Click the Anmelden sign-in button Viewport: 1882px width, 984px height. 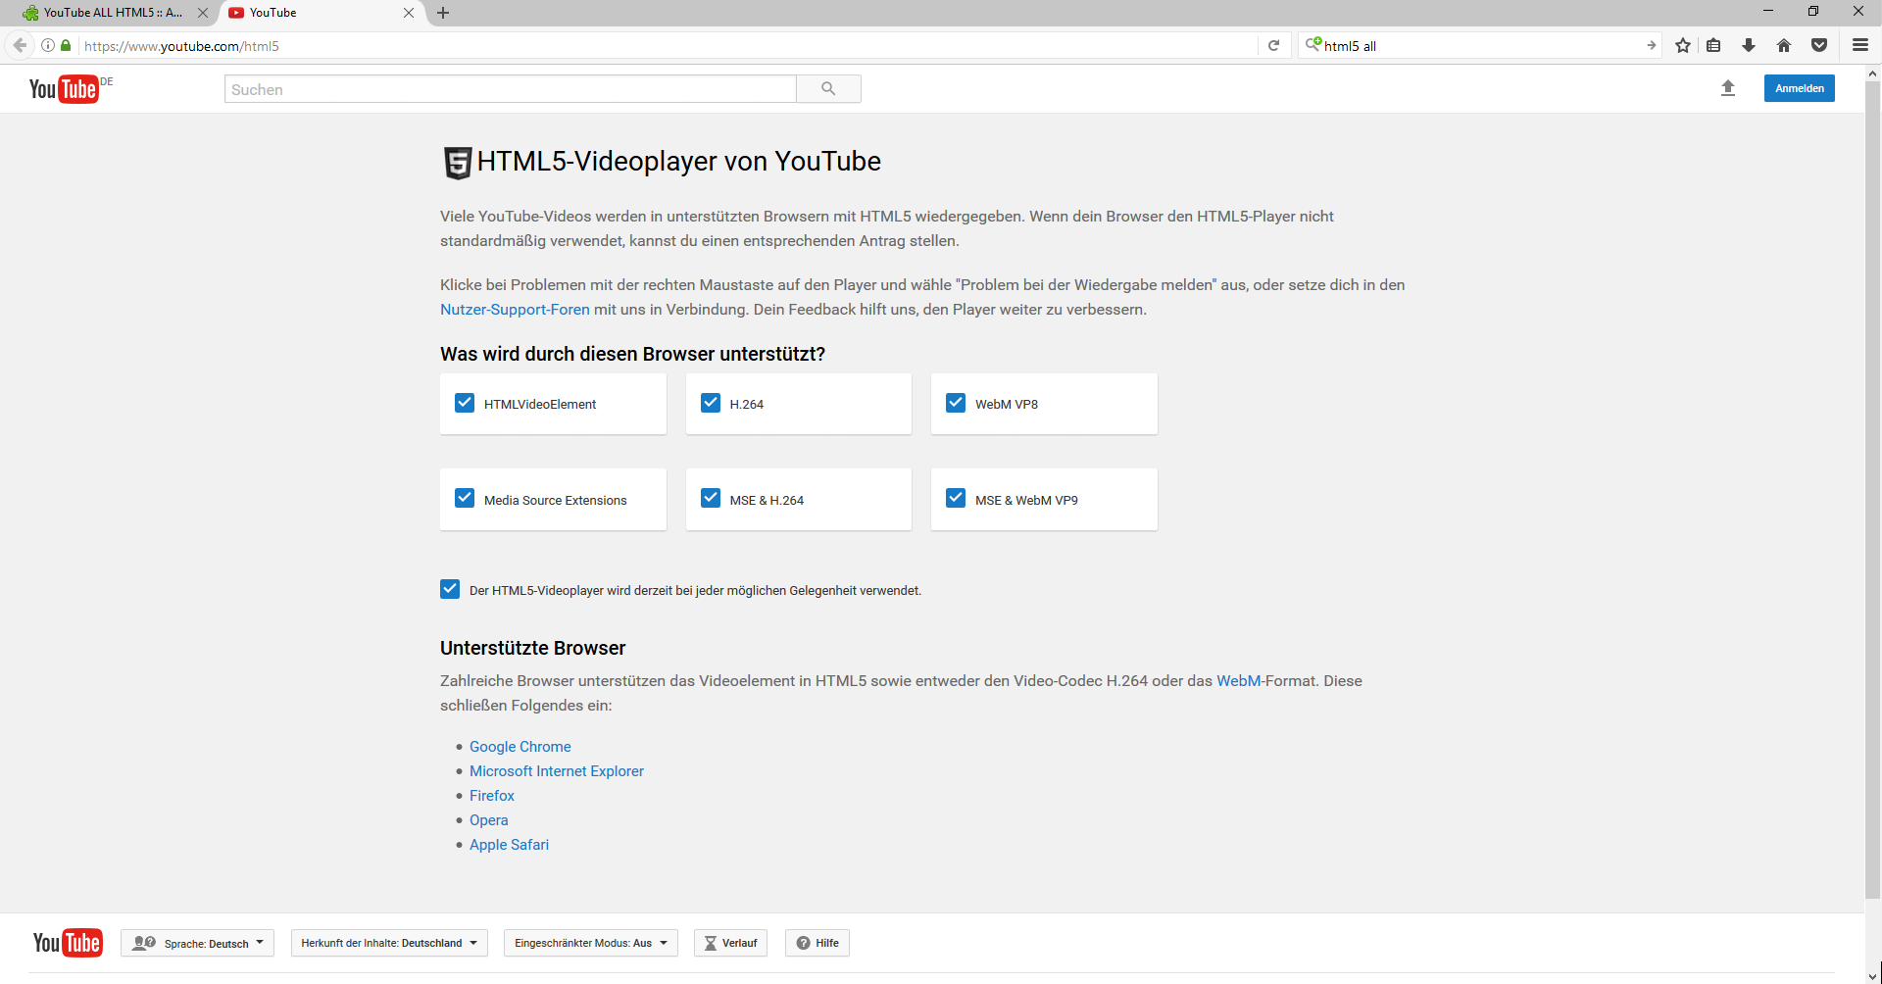coord(1799,88)
